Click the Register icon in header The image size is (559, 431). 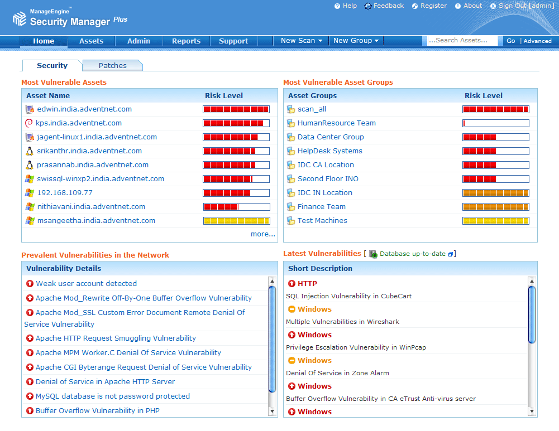(414, 6)
